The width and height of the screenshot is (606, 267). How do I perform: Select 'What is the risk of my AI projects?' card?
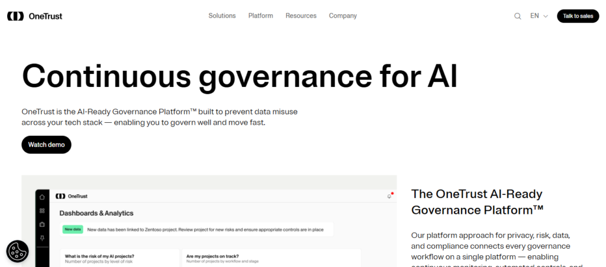118,258
